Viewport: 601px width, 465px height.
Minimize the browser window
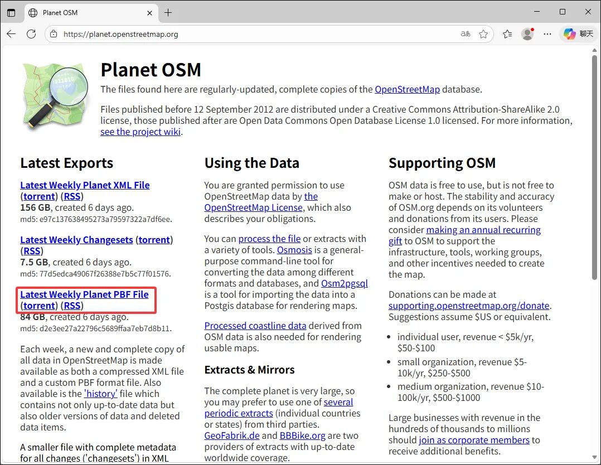pyautogui.click(x=537, y=12)
